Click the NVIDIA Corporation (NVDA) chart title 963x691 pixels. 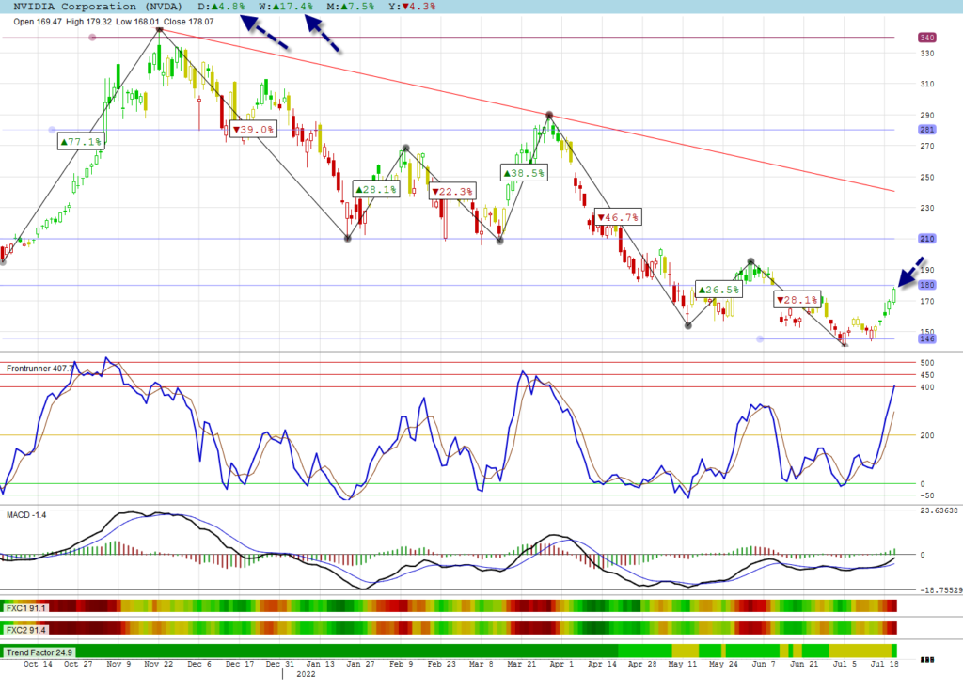pyautogui.click(x=98, y=7)
